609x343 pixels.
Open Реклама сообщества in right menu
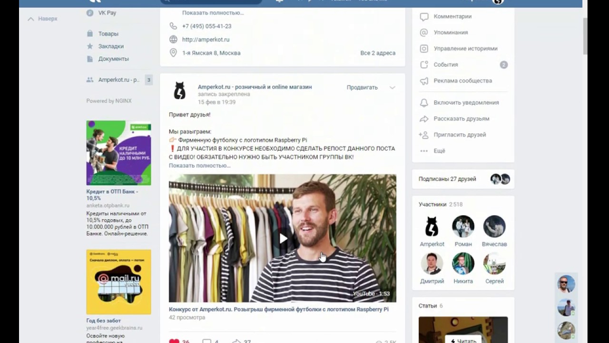click(462, 81)
